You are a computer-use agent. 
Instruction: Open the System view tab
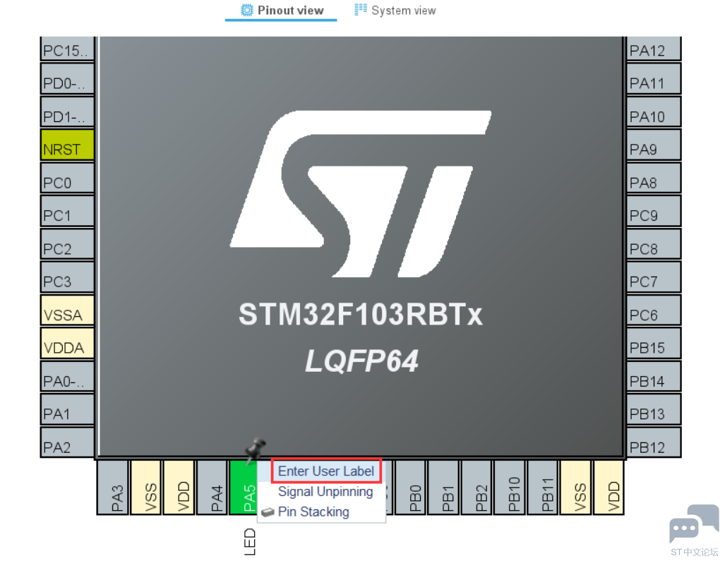395,11
